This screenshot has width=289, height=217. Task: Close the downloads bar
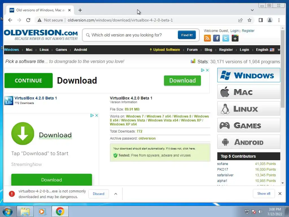[280, 194]
